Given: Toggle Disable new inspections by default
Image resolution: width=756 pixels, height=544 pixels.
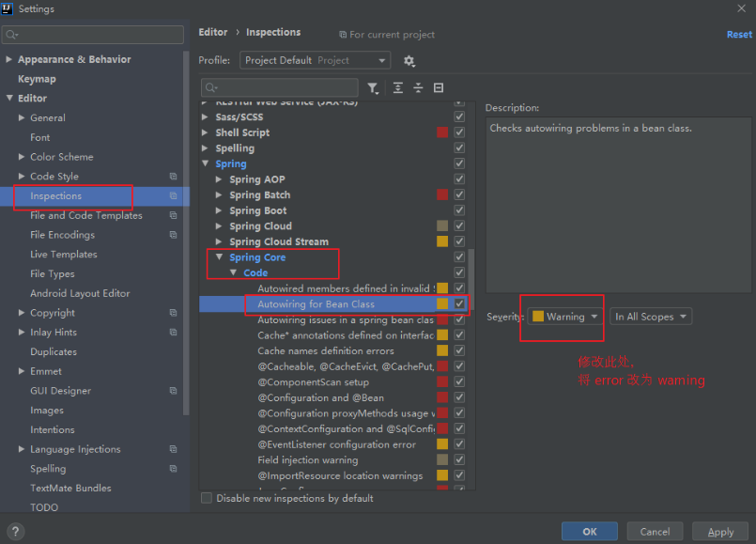Looking at the screenshot, I should 207,498.
